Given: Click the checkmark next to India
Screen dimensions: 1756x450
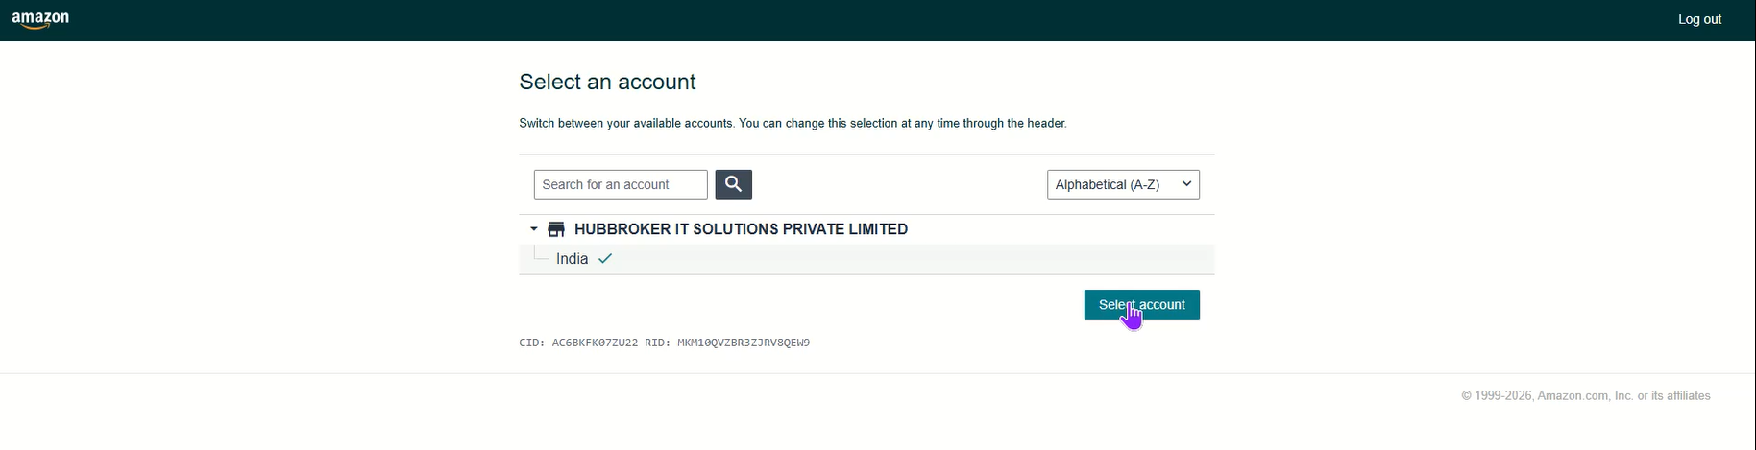Looking at the screenshot, I should [605, 259].
